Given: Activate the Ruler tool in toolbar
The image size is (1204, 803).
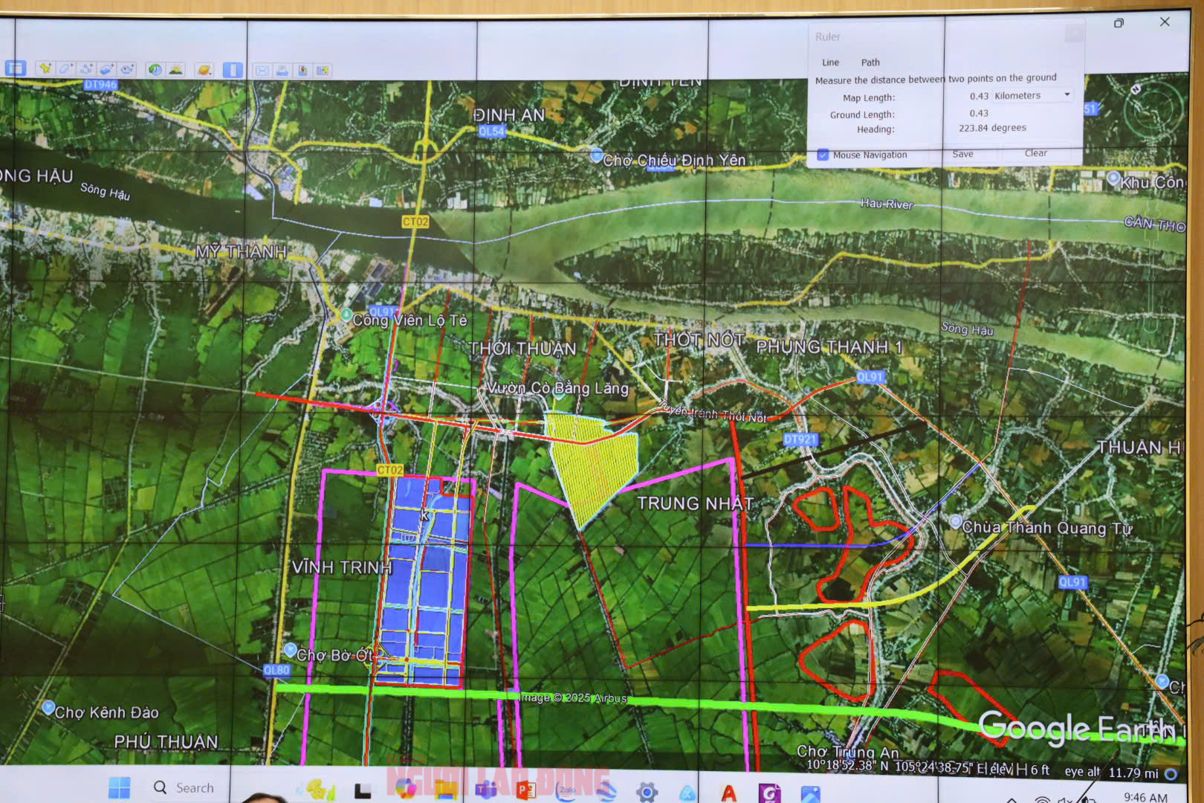Looking at the screenshot, I should pos(233,70).
